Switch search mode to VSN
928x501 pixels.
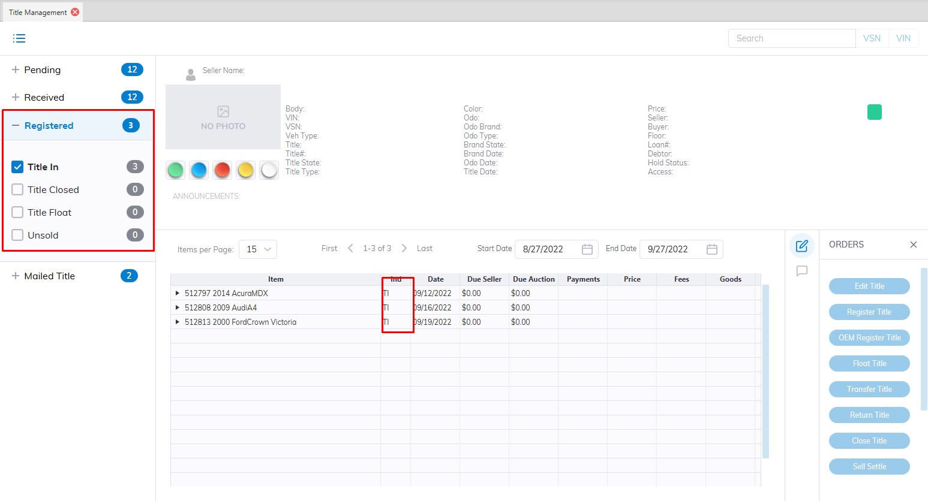pyautogui.click(x=872, y=38)
